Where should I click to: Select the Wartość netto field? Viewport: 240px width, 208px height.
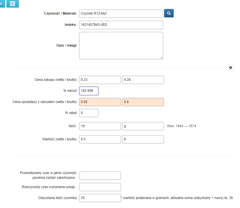tap(100, 139)
